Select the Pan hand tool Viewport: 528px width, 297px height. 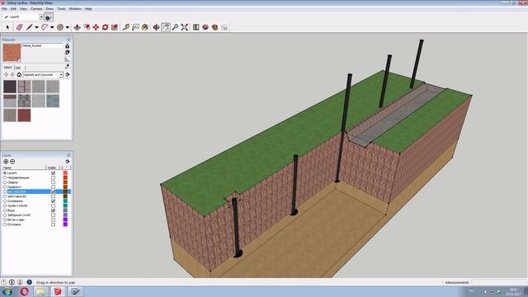coord(166,27)
